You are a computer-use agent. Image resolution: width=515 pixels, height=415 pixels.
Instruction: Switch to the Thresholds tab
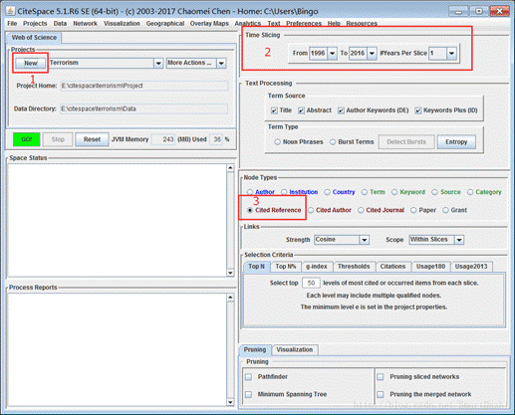tap(354, 267)
